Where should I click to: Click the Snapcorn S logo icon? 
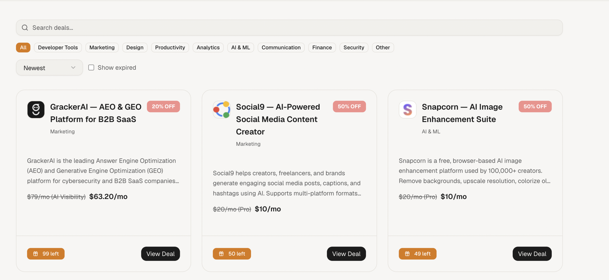407,110
